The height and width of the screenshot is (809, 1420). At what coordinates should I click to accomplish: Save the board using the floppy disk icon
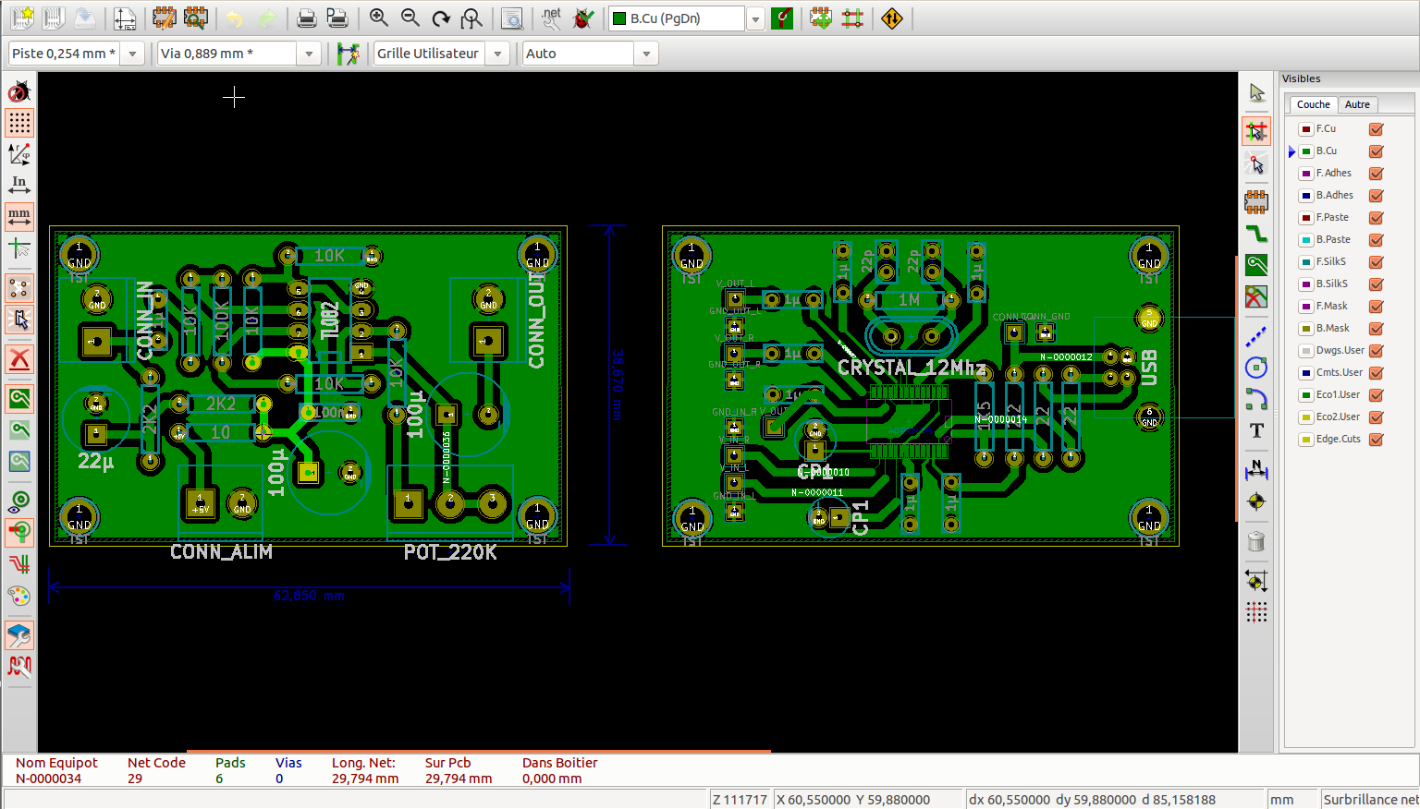pyautogui.click(x=53, y=18)
